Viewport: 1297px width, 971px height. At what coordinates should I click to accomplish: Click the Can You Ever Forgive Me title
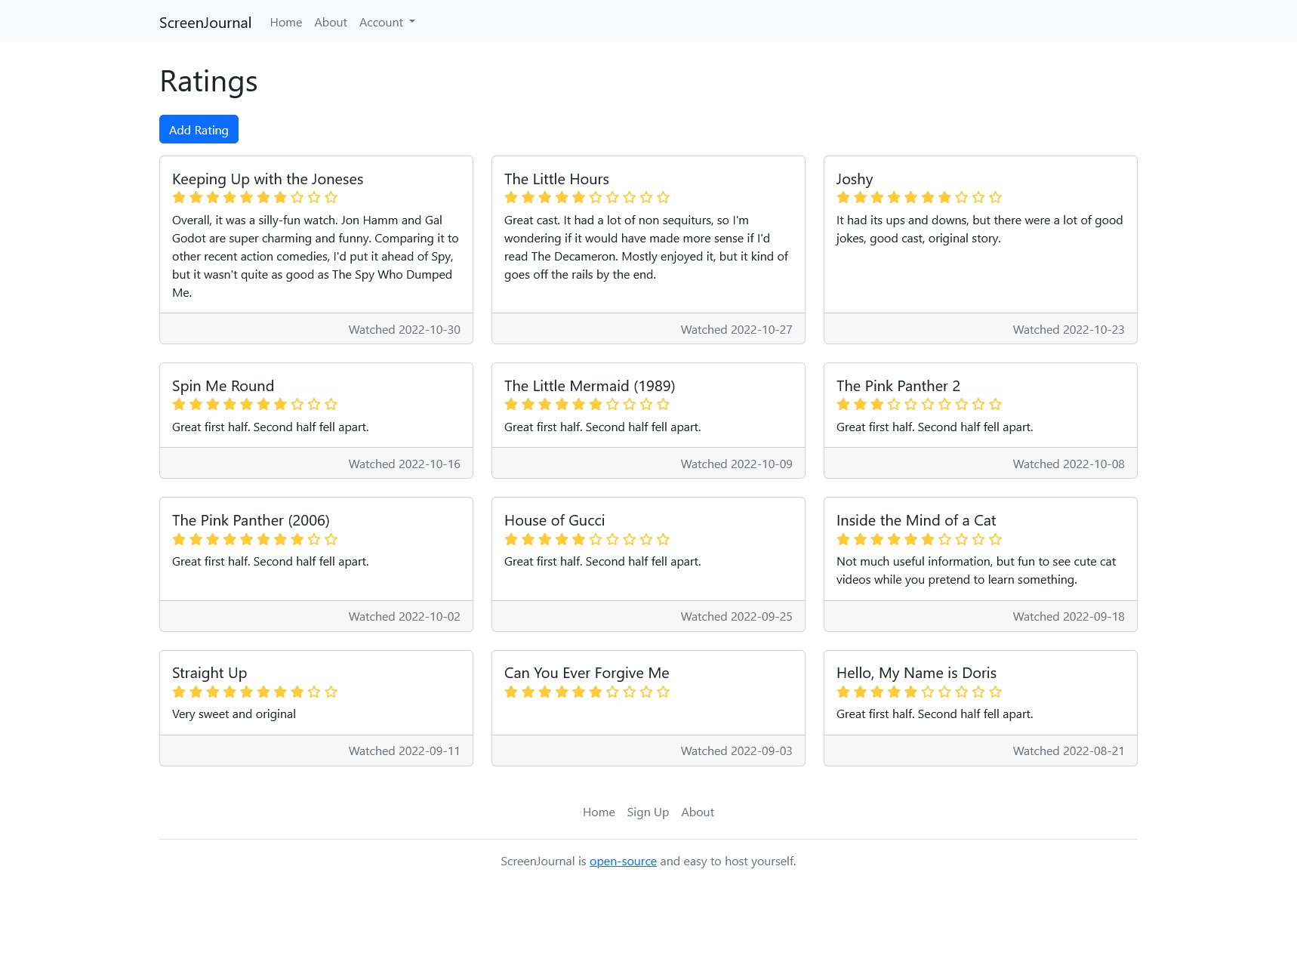pos(587,673)
